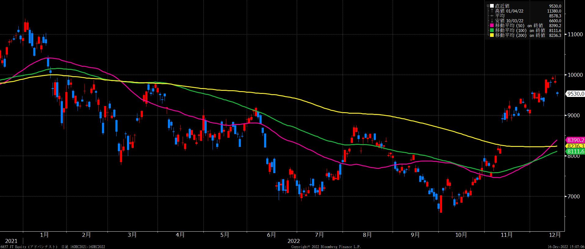
Task: Select the green 100-day moving average swatch
Action: click(x=492, y=30)
